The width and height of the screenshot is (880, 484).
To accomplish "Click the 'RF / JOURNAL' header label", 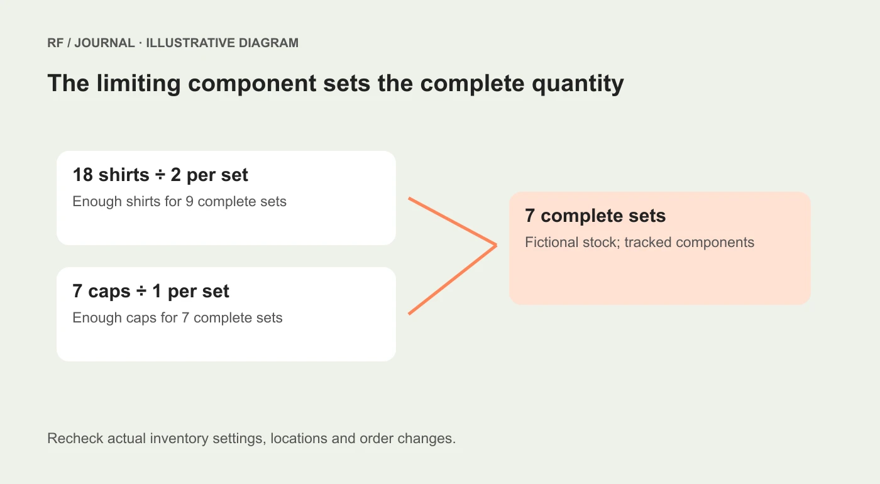I will tap(91, 43).
